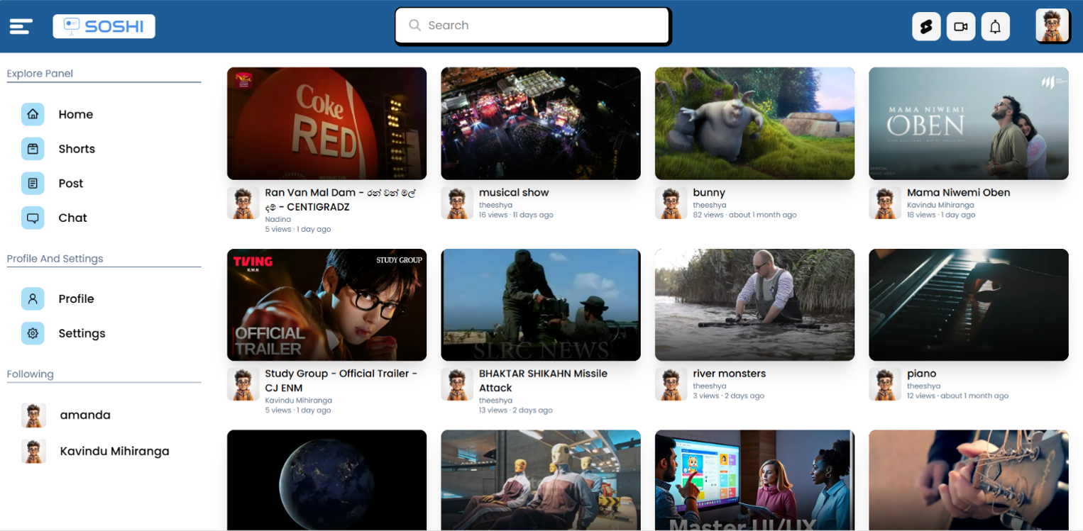Select the Settings gear icon in sidebar
The height and width of the screenshot is (531, 1083).
[x=33, y=333]
